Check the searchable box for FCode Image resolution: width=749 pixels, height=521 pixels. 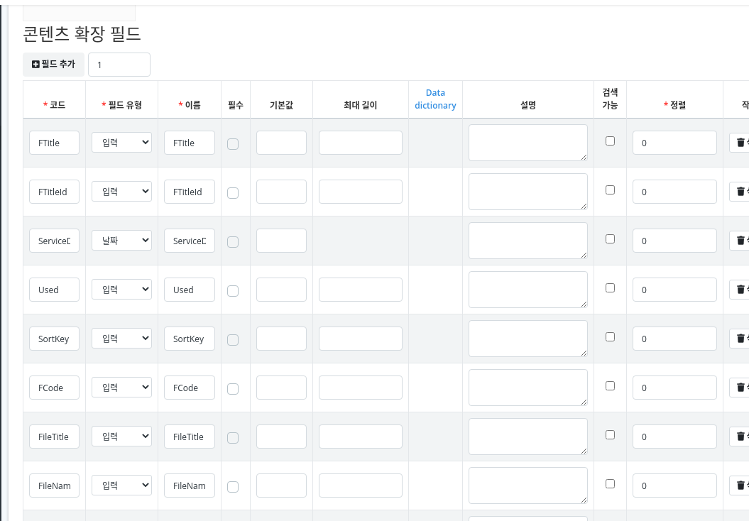pos(610,385)
